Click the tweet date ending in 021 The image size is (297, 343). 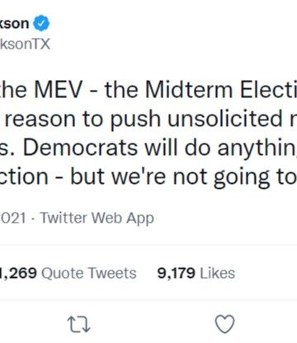coord(13,218)
